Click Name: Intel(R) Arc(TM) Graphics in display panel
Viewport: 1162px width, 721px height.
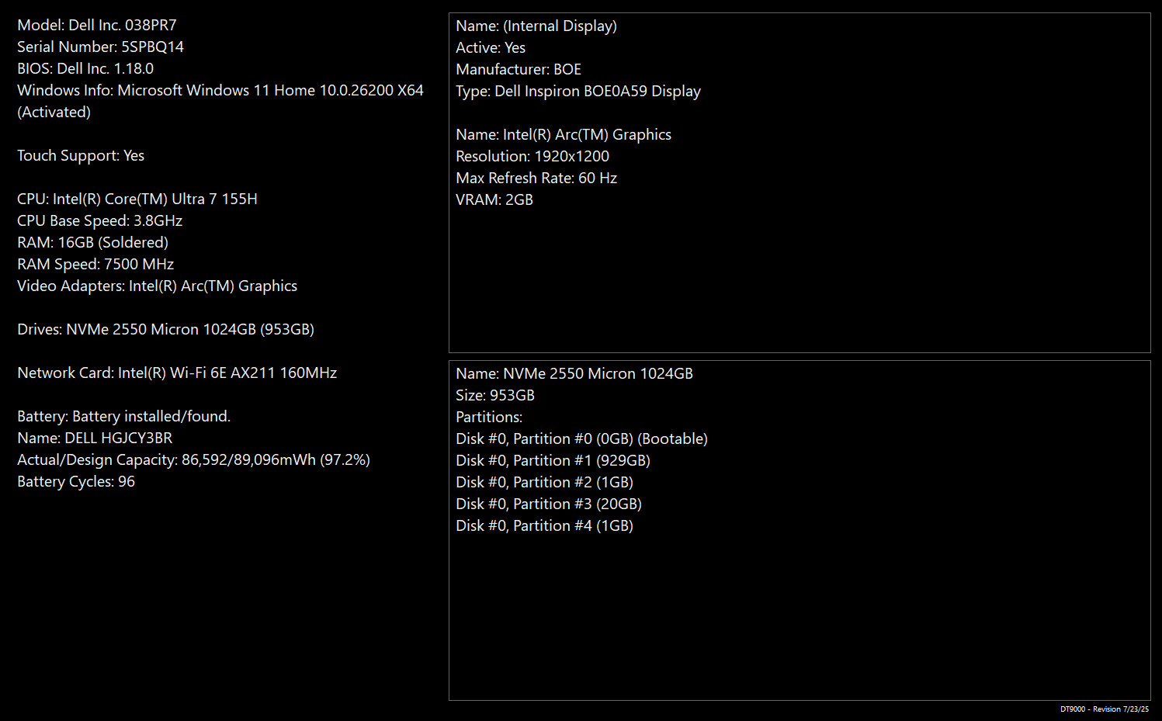tap(564, 134)
